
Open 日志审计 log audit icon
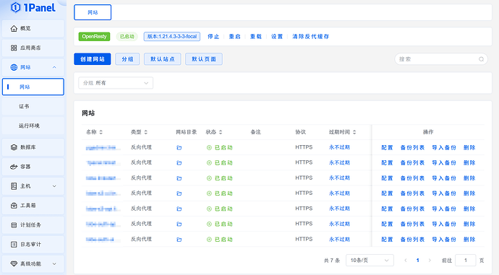pos(14,245)
